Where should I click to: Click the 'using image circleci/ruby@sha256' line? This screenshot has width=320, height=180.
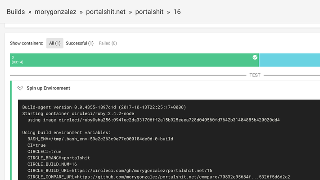point(153,120)
